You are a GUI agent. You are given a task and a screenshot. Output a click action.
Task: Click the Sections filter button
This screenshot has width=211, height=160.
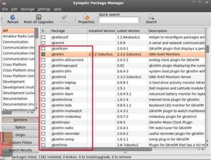[x=20, y=120]
